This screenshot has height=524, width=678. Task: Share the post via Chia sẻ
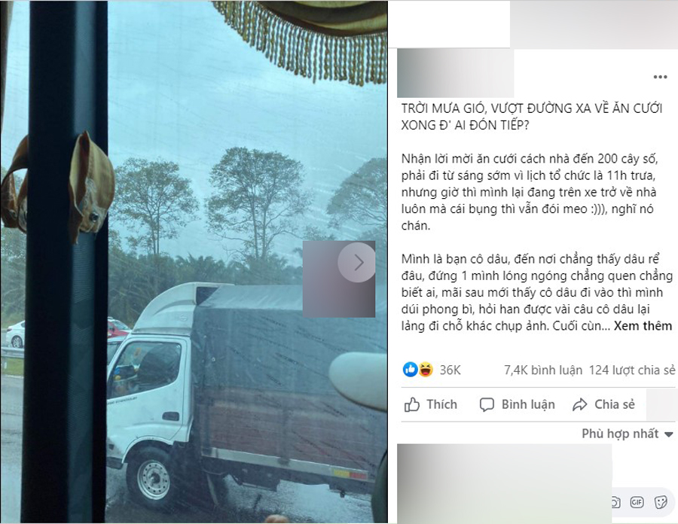pyautogui.click(x=603, y=405)
